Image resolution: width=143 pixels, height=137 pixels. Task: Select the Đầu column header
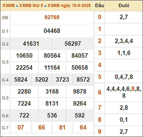point(100,5)
